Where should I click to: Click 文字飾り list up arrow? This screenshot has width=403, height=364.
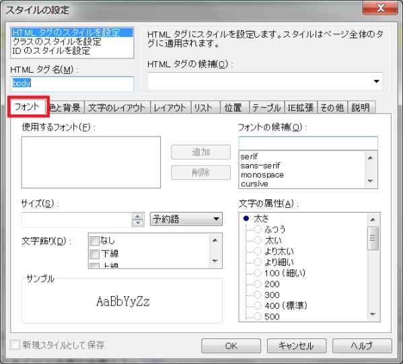(x=215, y=240)
